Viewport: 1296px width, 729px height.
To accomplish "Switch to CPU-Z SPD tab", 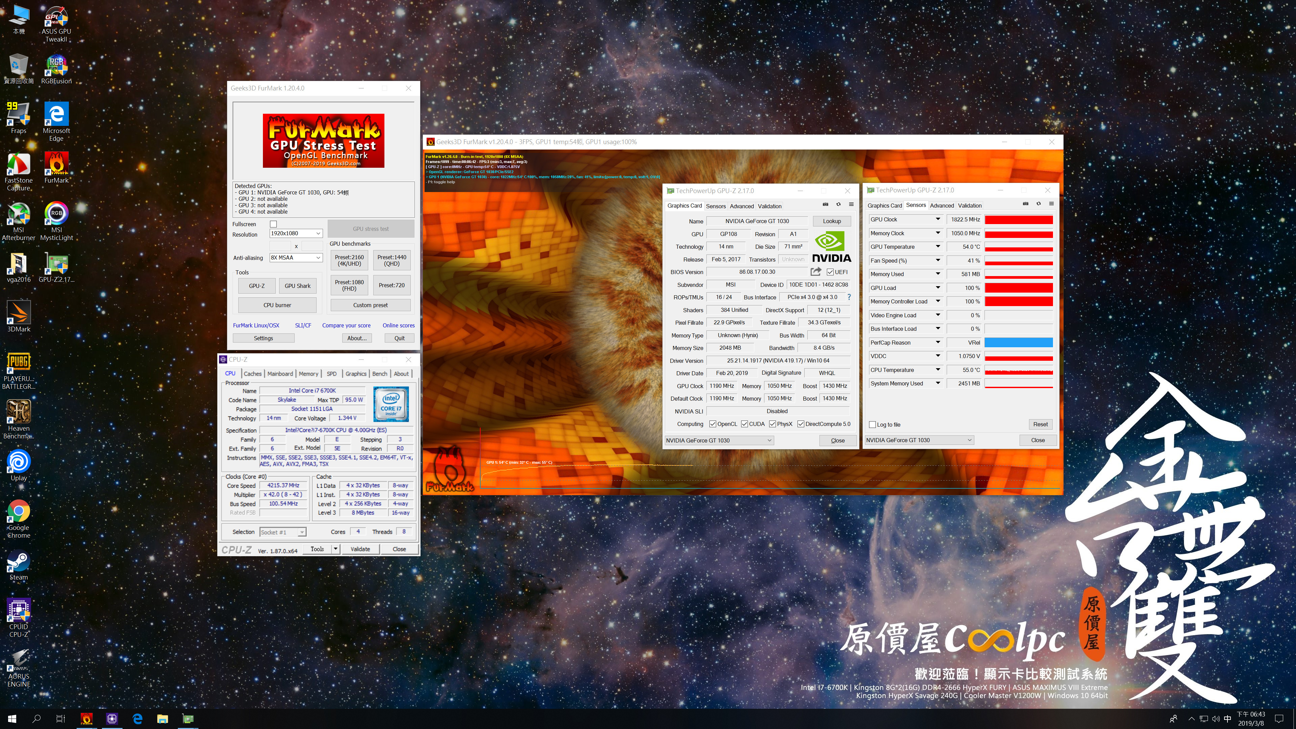I will pos(331,374).
